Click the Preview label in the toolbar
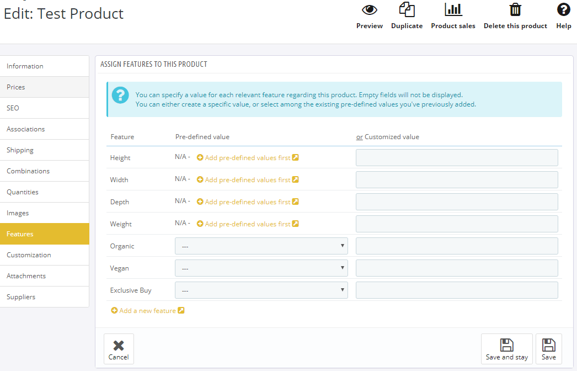This screenshot has width=577, height=371. [370, 26]
